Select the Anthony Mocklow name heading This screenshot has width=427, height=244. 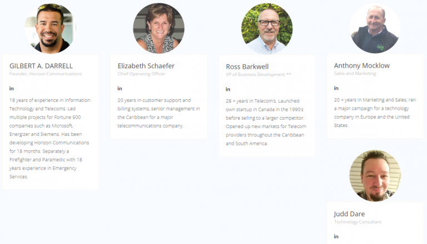pyautogui.click(x=361, y=65)
